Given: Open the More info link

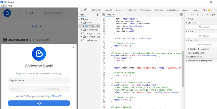Looking at the screenshot, I should point(57,96).
